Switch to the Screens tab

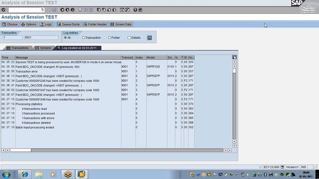click(43, 48)
